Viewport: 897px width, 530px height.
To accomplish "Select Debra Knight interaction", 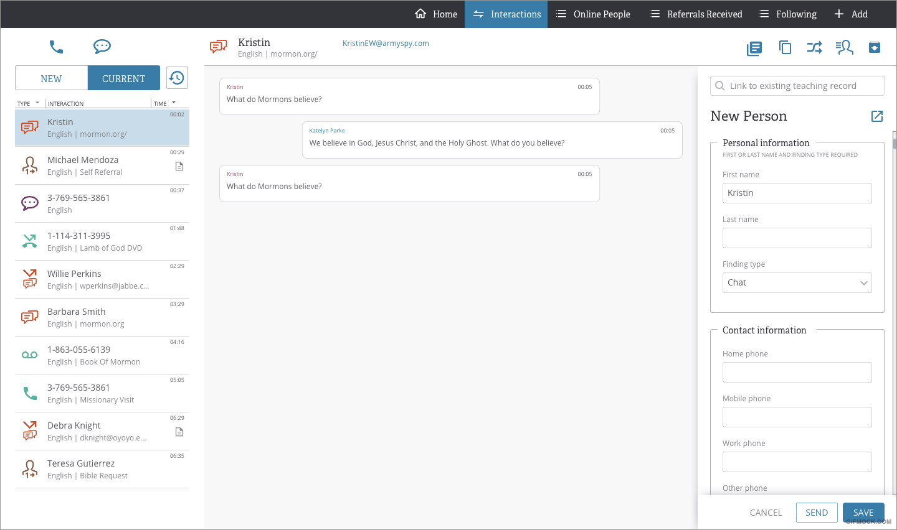I will tap(102, 431).
